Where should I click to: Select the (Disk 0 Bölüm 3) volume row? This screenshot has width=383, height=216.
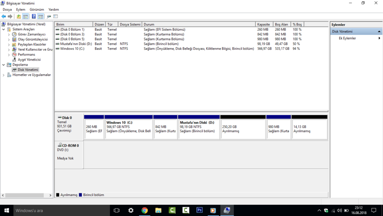point(178,34)
